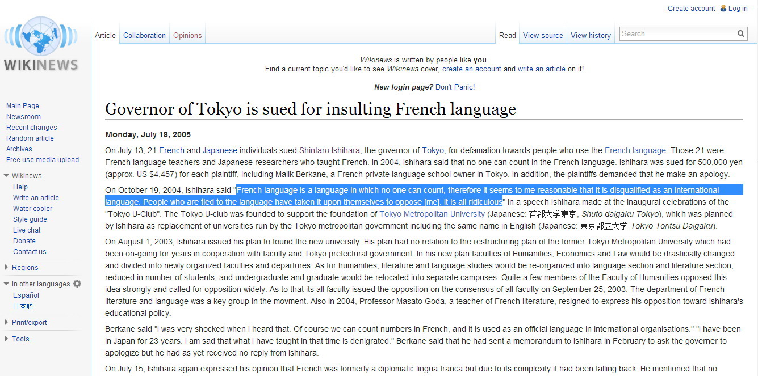Open the Archives sidebar link
The height and width of the screenshot is (376, 758).
click(19, 149)
